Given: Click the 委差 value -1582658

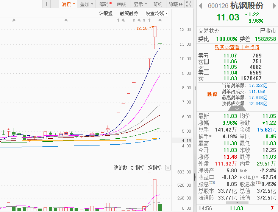Looking at the screenshot, I should (x=264, y=39).
